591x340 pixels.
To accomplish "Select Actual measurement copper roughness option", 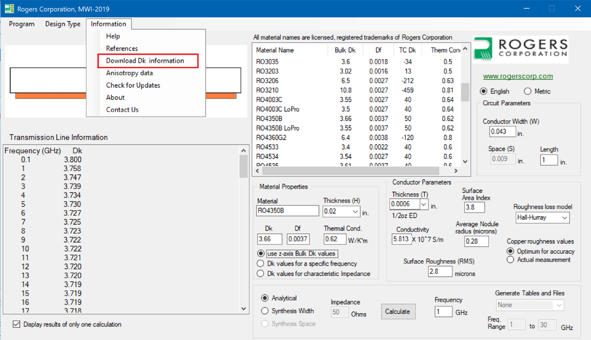I will point(510,260).
